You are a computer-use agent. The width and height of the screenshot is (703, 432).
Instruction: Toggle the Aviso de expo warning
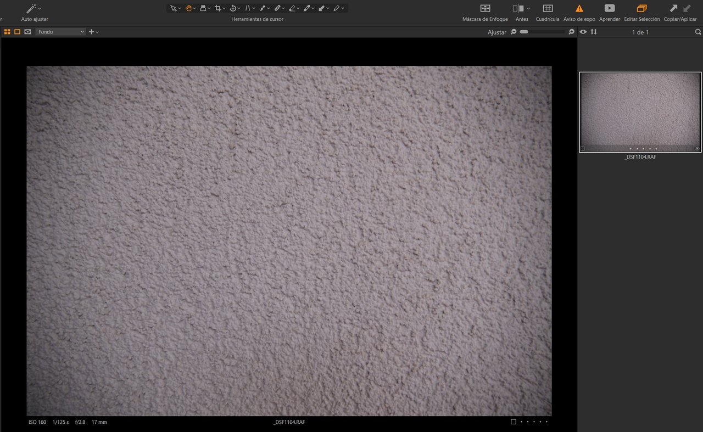coord(579,9)
